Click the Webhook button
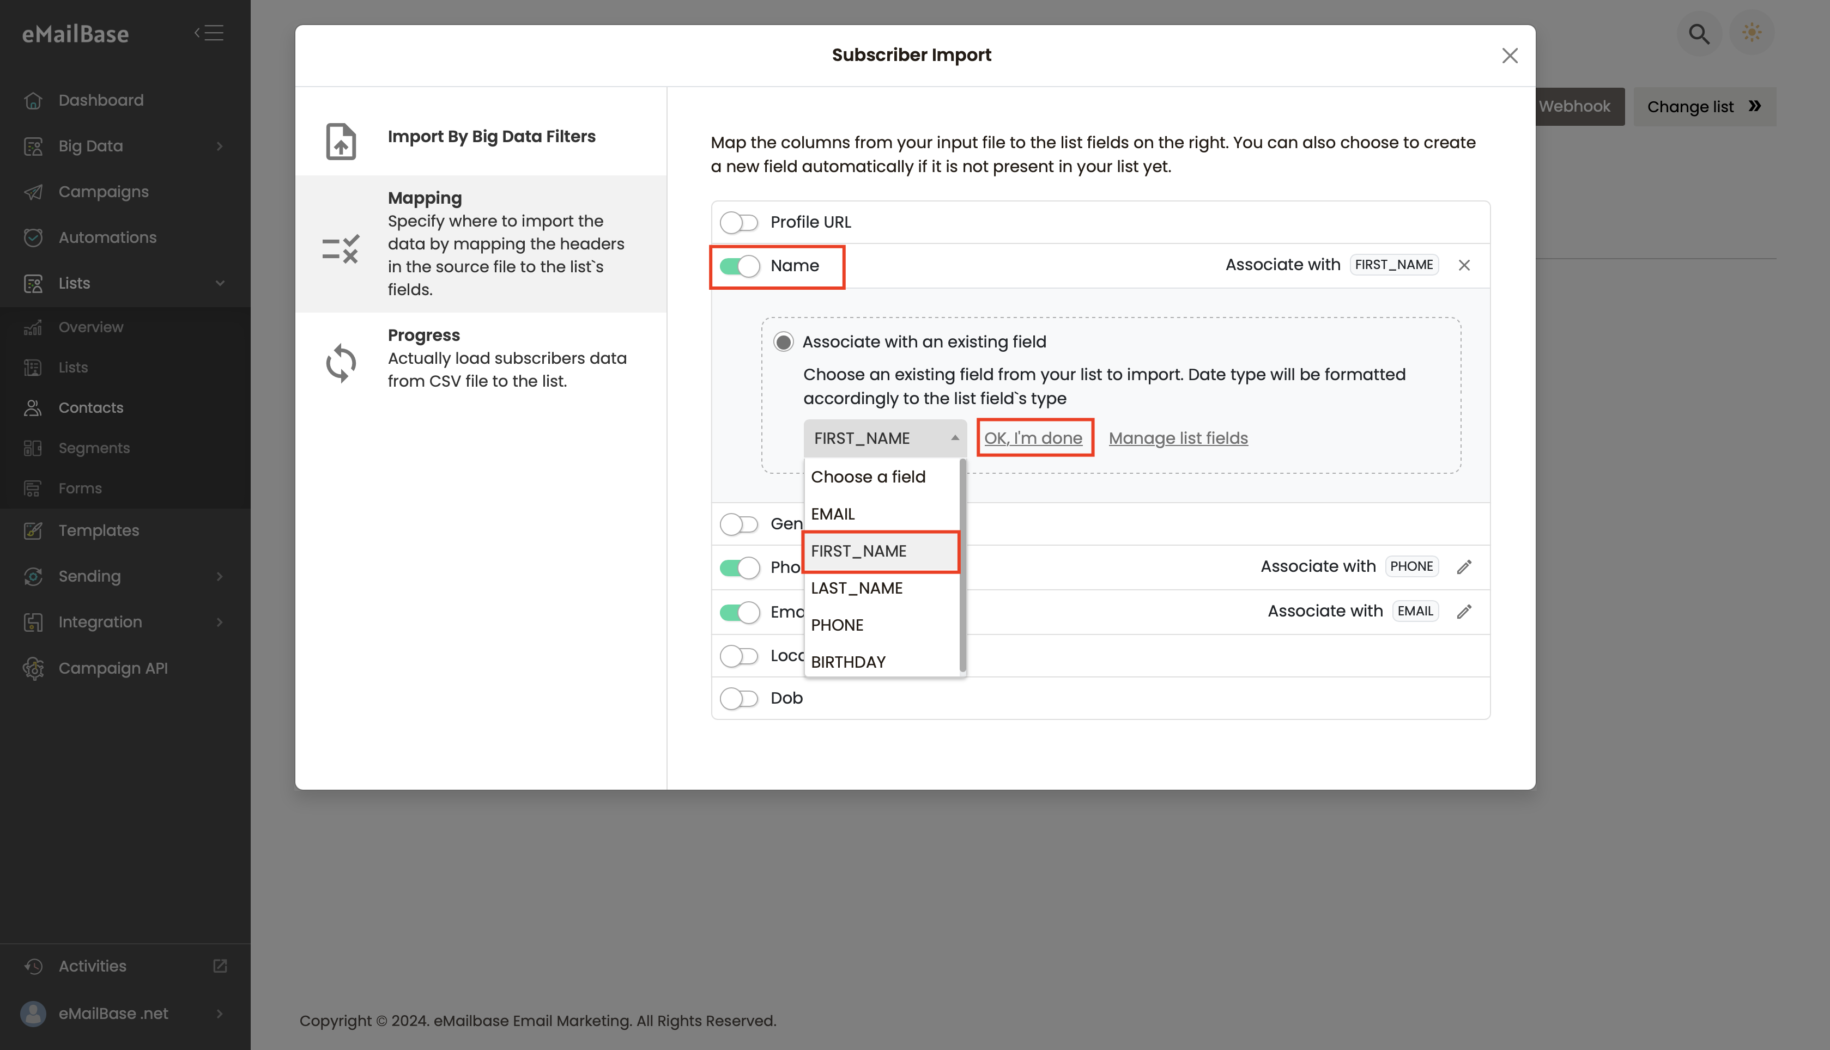The image size is (1830, 1050). (1580, 107)
